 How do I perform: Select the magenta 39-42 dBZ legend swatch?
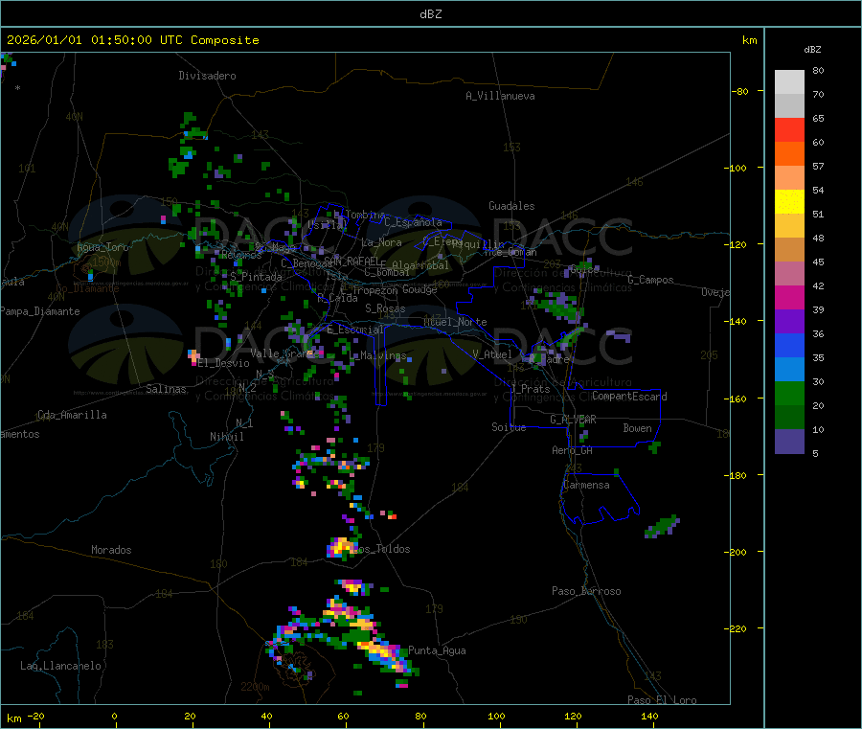pyautogui.click(x=789, y=297)
